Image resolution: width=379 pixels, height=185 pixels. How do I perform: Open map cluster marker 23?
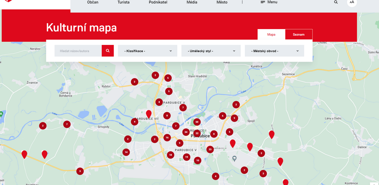pos(210,149)
